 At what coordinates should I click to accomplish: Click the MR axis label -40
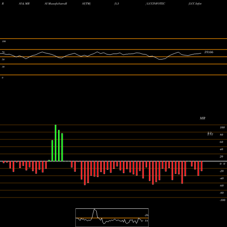pyautogui.click(x=222, y=178)
